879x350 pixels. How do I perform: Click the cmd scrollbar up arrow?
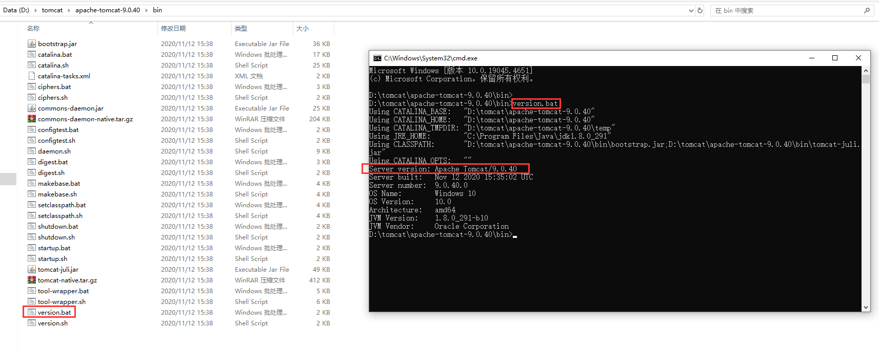866,71
